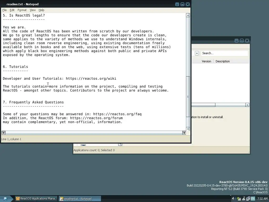This screenshot has width=269, height=202.
Task: Click 'Applications count: 0; Selected: 0' status
Action: [x=94, y=150]
